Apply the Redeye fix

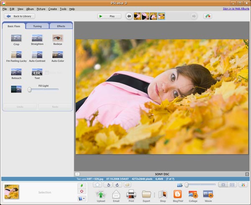point(58,38)
